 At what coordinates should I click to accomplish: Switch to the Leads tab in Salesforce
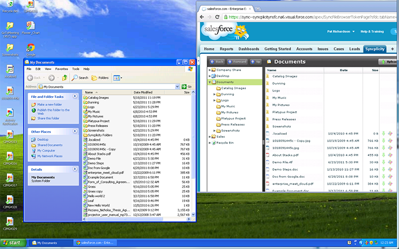(x=354, y=49)
